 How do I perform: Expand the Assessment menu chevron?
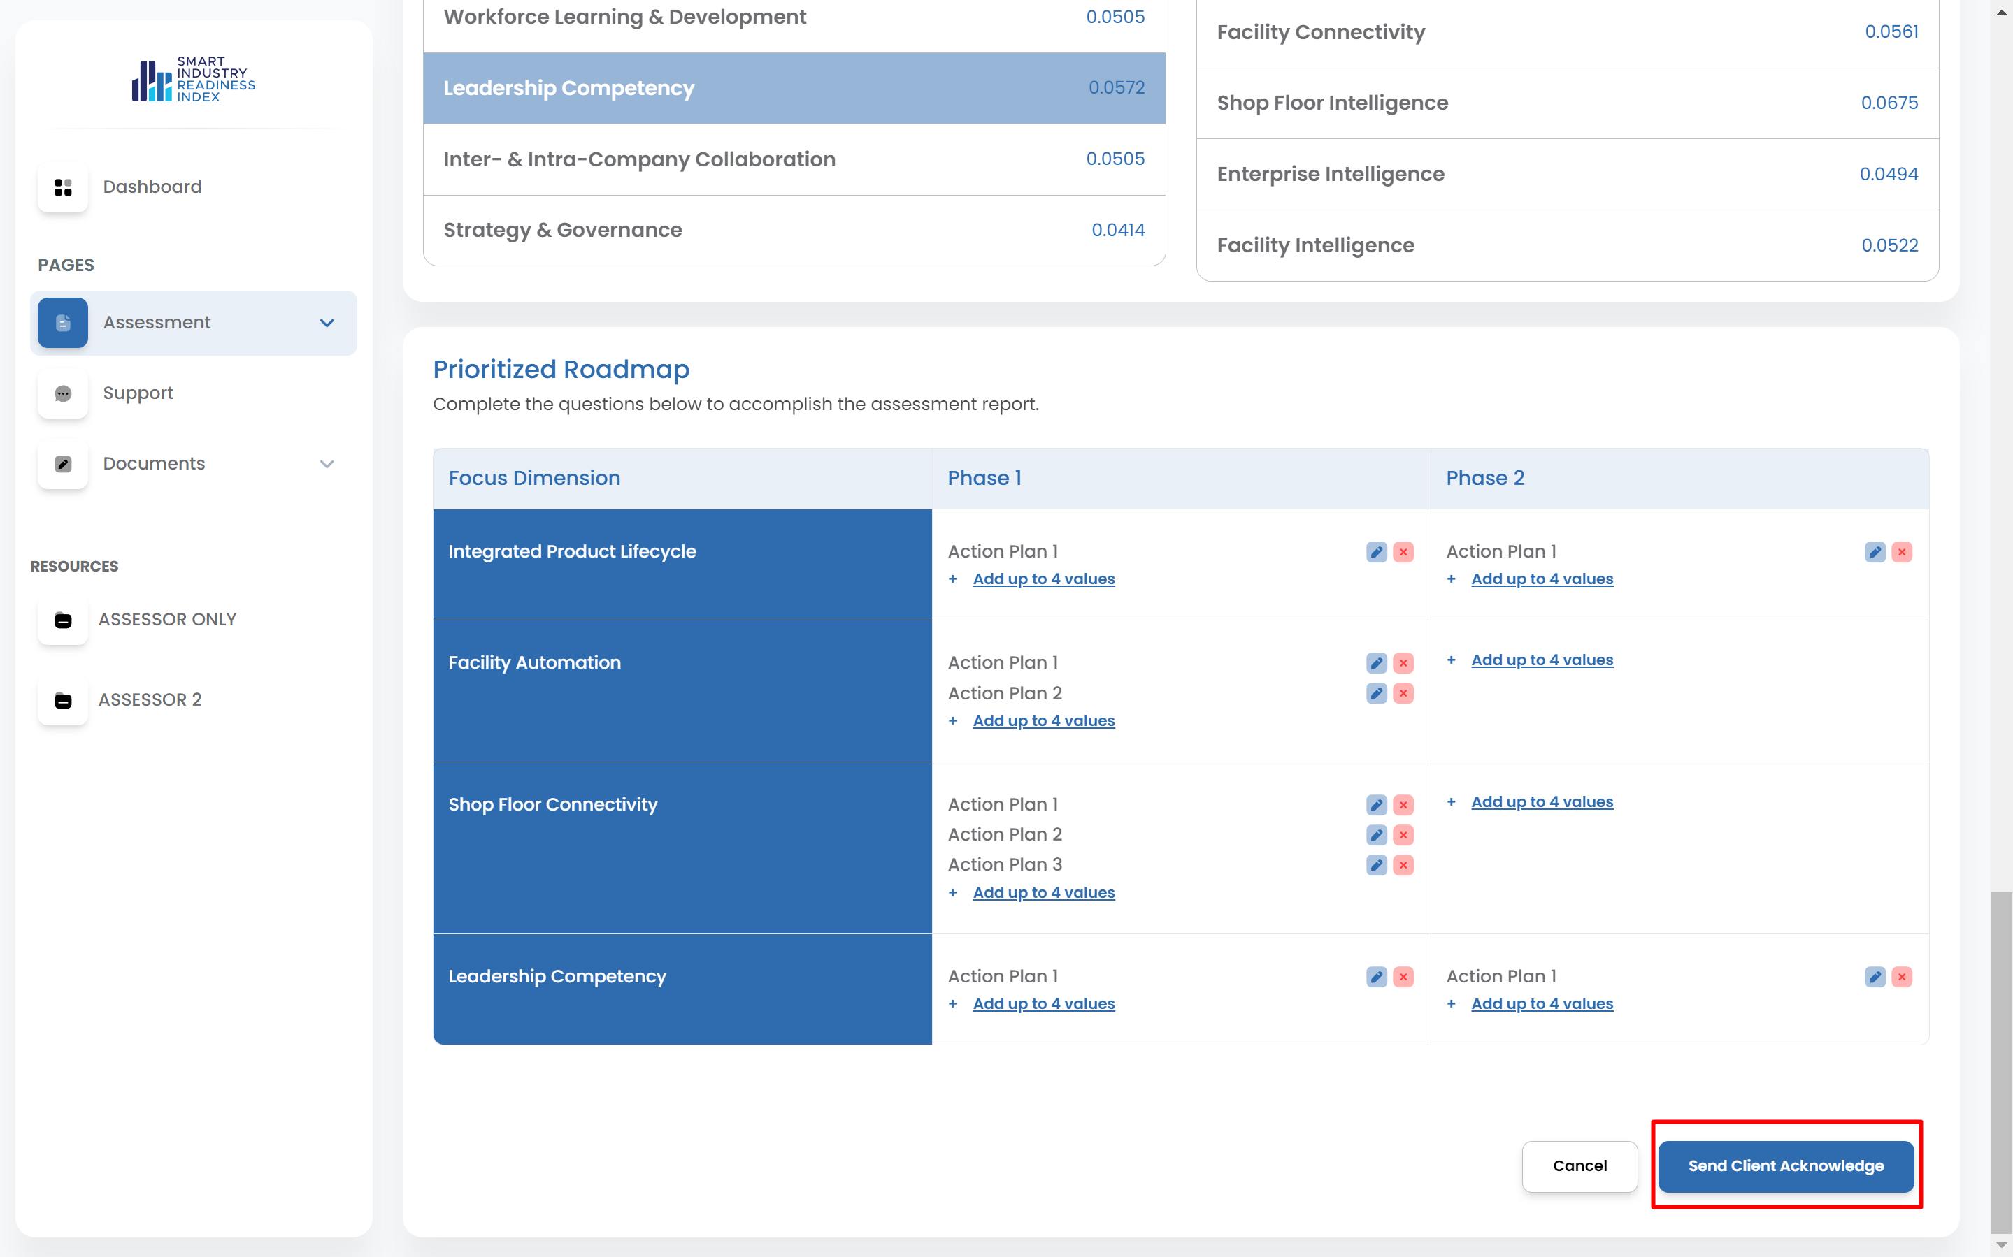(327, 323)
